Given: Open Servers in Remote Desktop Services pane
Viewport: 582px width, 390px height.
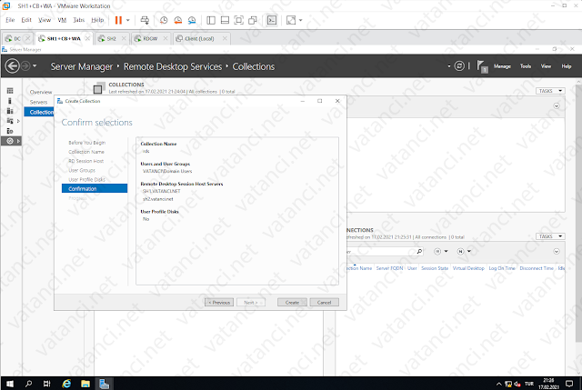Looking at the screenshot, I should coord(38,102).
